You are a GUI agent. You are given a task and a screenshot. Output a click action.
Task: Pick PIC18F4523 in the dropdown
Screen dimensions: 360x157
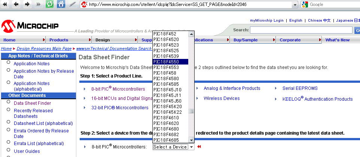(170, 45)
